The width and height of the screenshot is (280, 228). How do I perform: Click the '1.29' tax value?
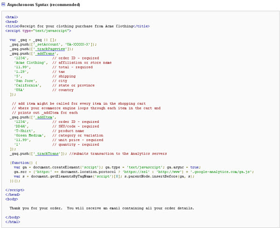(x=21, y=71)
